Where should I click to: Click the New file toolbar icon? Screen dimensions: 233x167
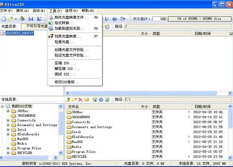tap(4, 19)
